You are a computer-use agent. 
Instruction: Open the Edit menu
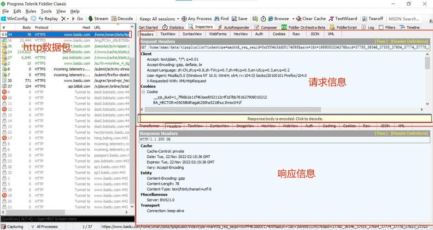point(17,11)
